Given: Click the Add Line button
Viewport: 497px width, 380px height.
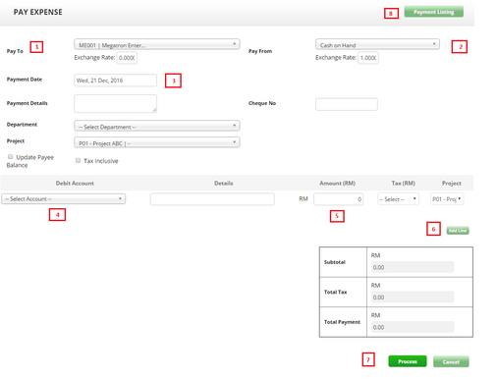Looking at the screenshot, I should pyautogui.click(x=458, y=231).
